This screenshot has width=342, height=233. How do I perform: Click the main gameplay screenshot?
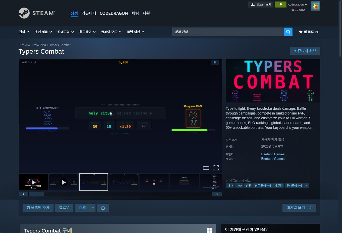[x=120, y=115]
